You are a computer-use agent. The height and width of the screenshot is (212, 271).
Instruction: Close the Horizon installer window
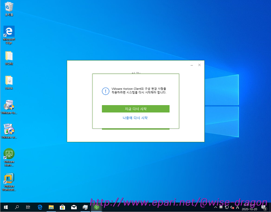(199, 65)
